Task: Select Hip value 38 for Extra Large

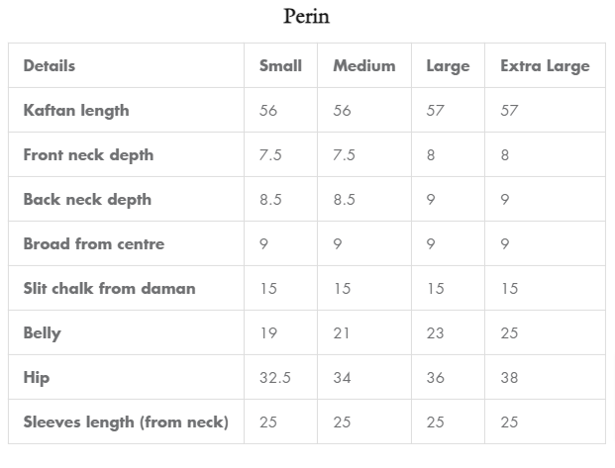Action: pyautogui.click(x=509, y=378)
